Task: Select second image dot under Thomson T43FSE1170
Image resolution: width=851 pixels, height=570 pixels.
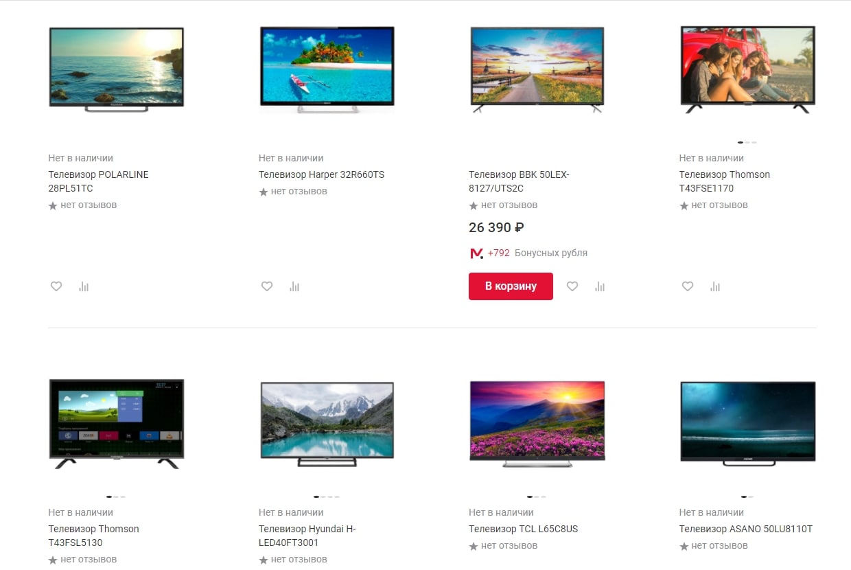Action: point(747,142)
